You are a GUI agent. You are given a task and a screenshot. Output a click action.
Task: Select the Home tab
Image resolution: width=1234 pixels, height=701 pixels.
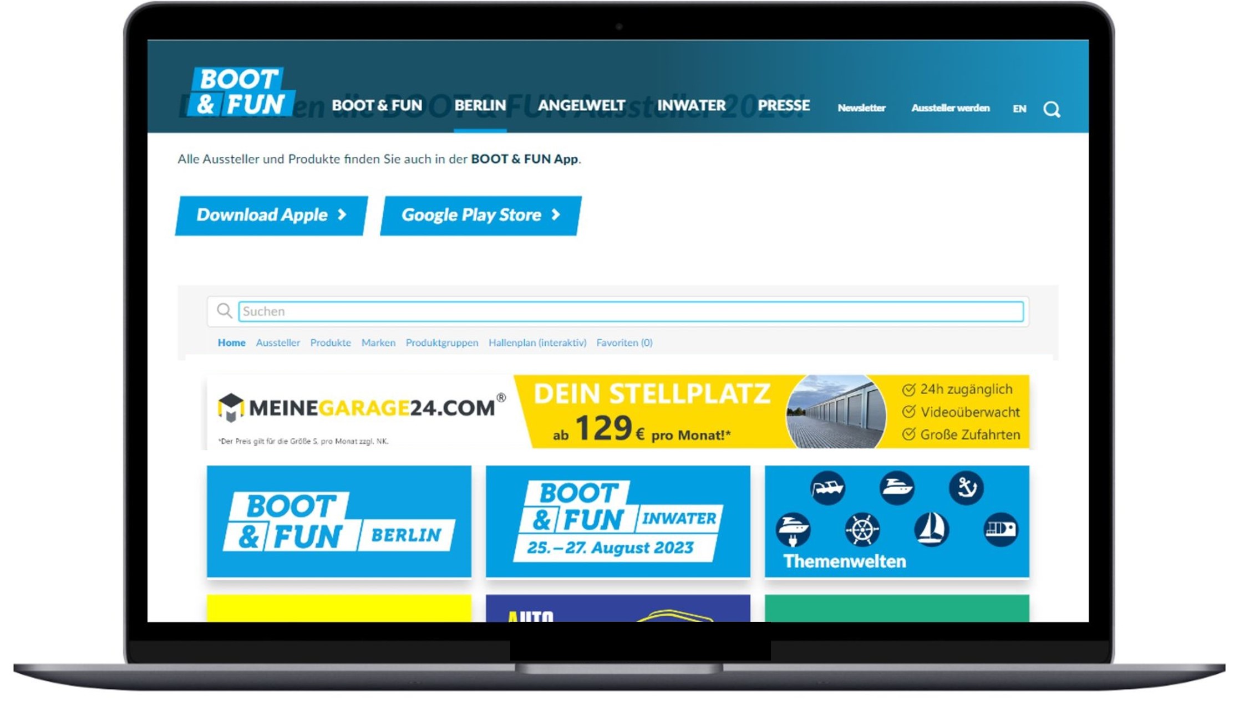click(x=231, y=342)
